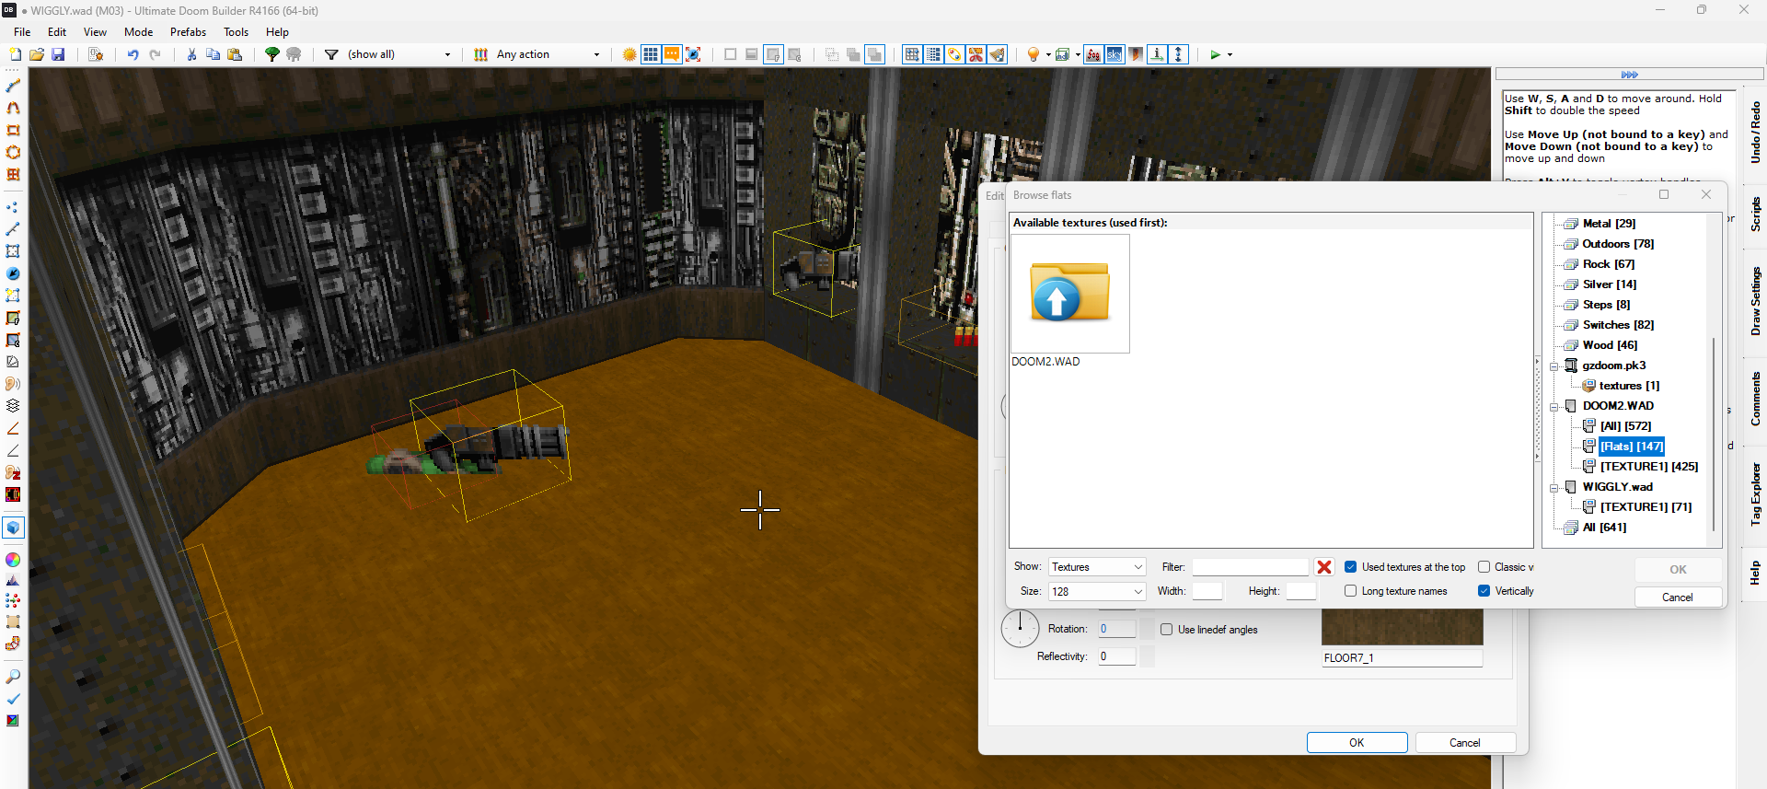Viewport: 1767px width, 789px height.
Task: Click the New Map toolbar icon
Action: click(x=15, y=54)
